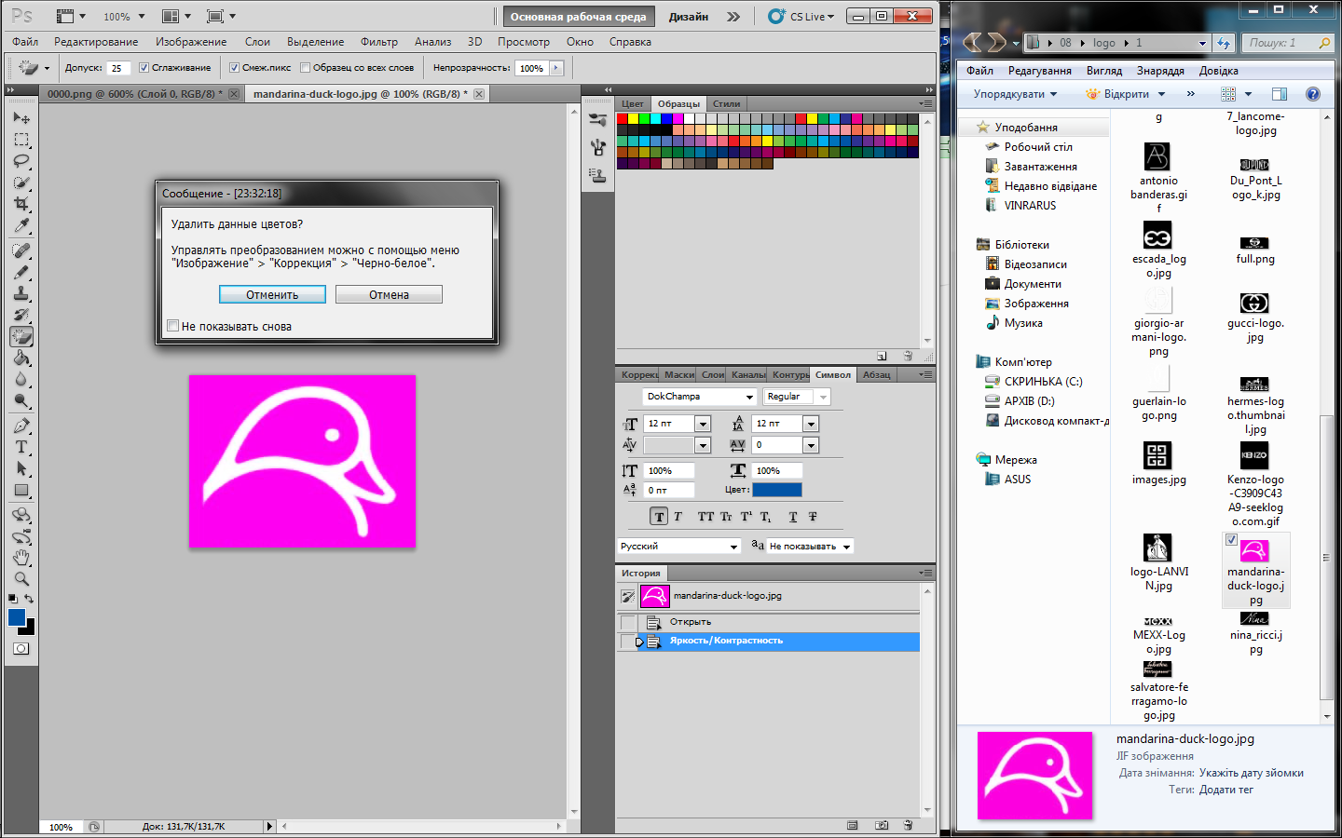Select the Horizontal Type tool
1342x838 pixels.
(21, 447)
